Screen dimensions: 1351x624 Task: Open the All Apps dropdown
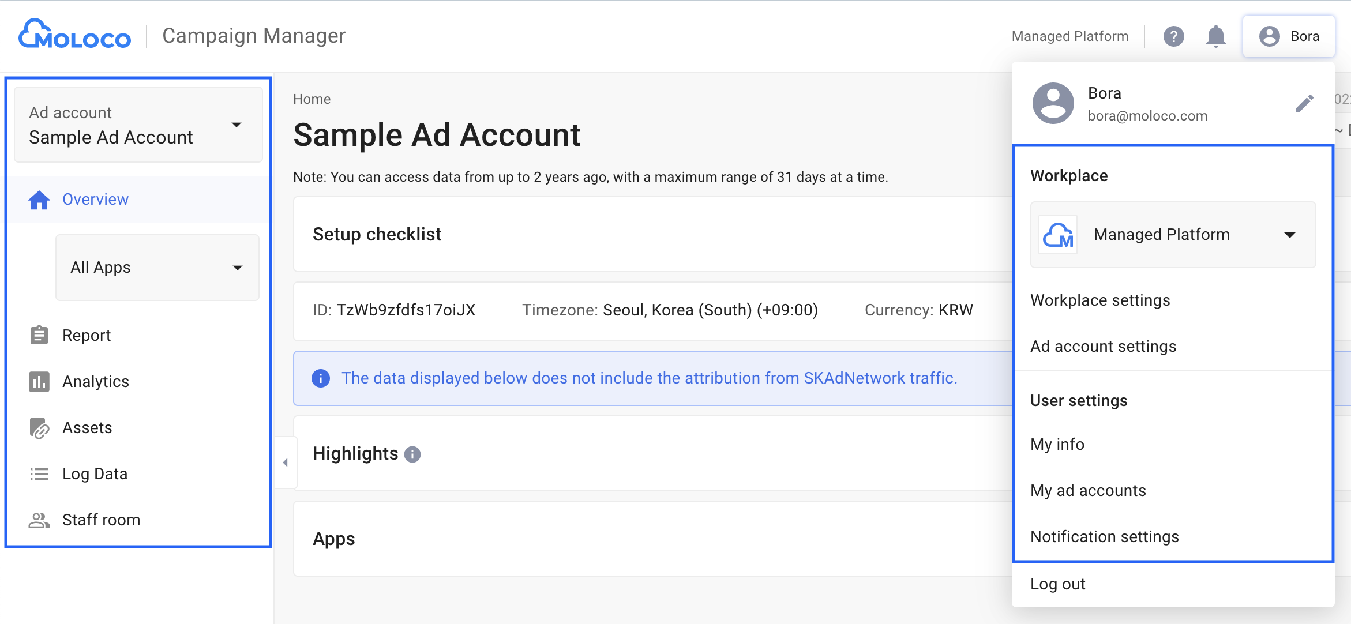coord(157,267)
